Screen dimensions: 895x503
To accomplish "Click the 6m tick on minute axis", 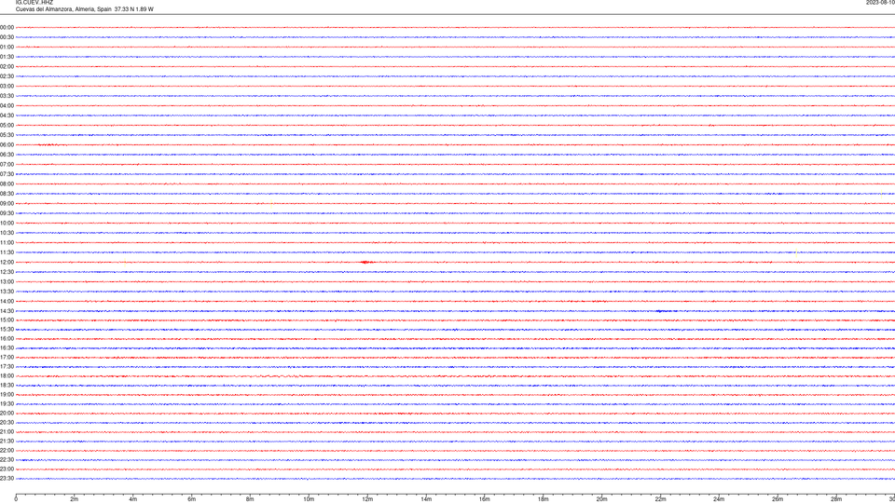I will tap(192, 499).
